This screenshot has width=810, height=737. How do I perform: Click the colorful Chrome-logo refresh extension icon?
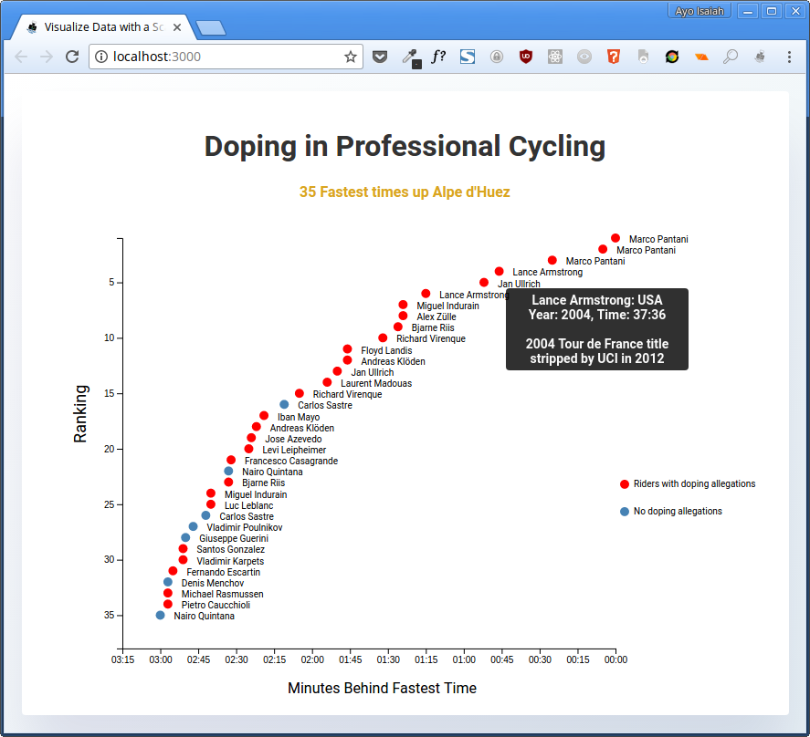point(672,57)
